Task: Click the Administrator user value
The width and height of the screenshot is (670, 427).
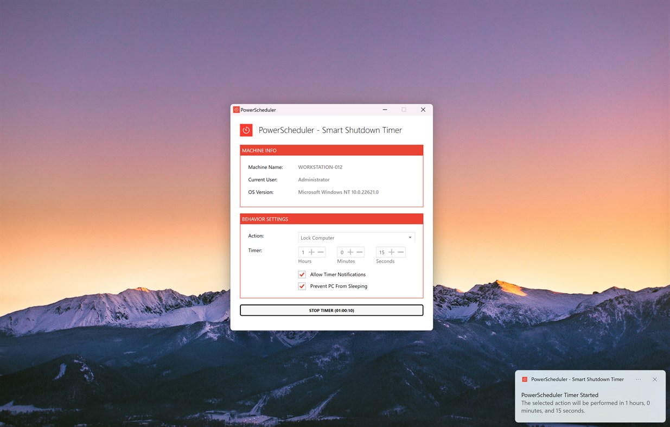Action: pyautogui.click(x=314, y=180)
